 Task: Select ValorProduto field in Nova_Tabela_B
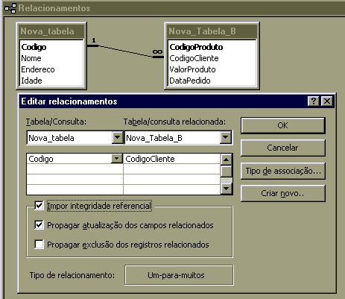pyautogui.click(x=192, y=69)
